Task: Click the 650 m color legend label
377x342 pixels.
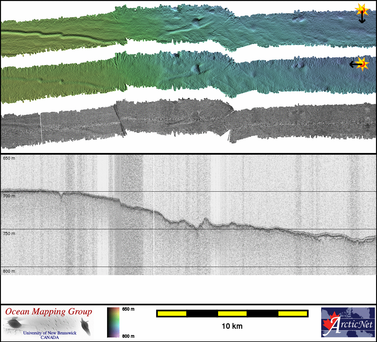Action: coord(128,309)
